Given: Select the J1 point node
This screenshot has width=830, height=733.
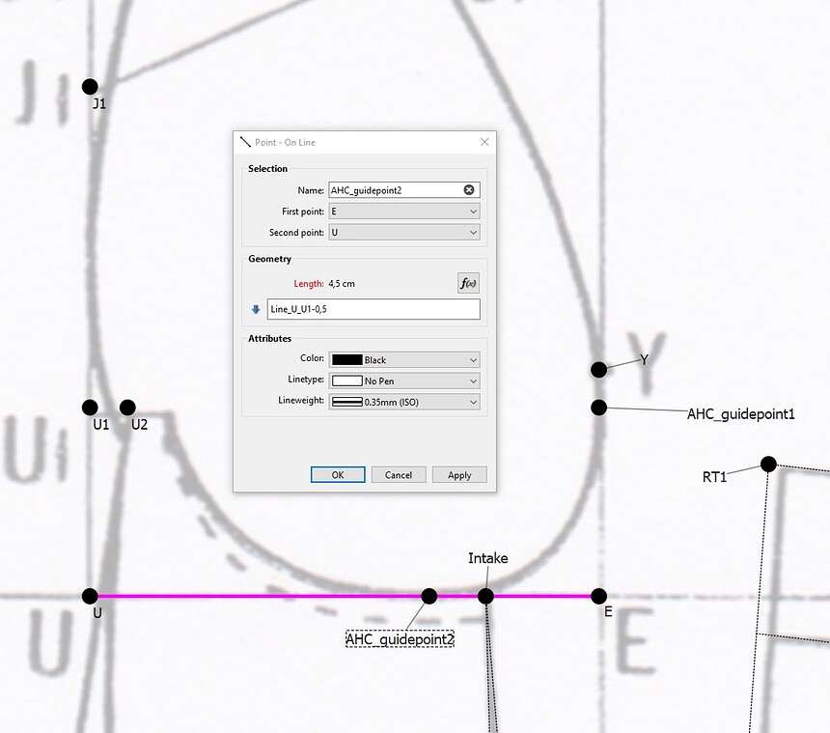Looking at the screenshot, I should tap(90, 87).
